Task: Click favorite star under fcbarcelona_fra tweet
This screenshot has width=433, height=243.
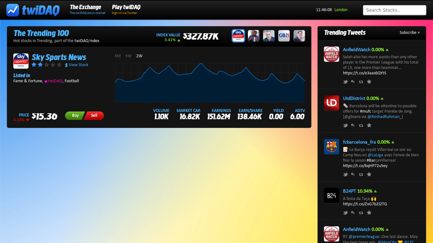Action: (x=369, y=175)
